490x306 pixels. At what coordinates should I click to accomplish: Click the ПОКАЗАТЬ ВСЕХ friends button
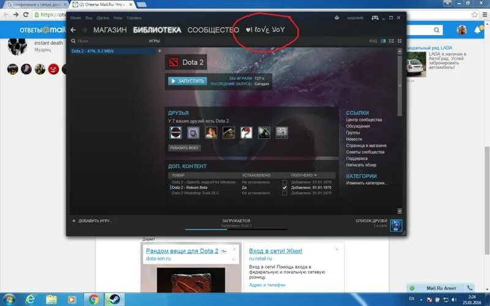point(184,147)
